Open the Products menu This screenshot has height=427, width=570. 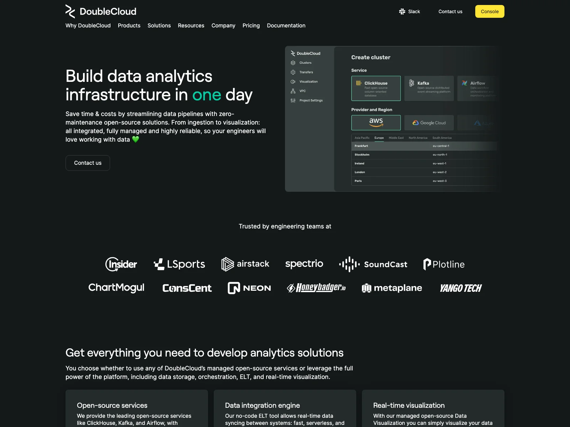pyautogui.click(x=129, y=26)
